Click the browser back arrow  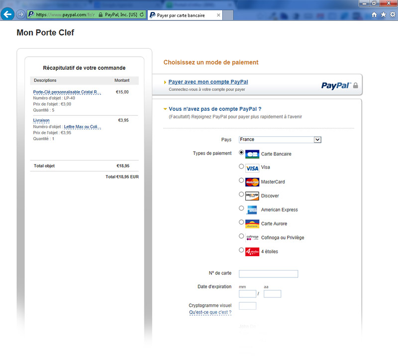point(7,14)
